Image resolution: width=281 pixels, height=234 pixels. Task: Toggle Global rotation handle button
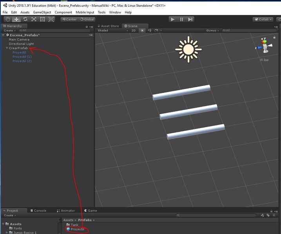point(87,19)
